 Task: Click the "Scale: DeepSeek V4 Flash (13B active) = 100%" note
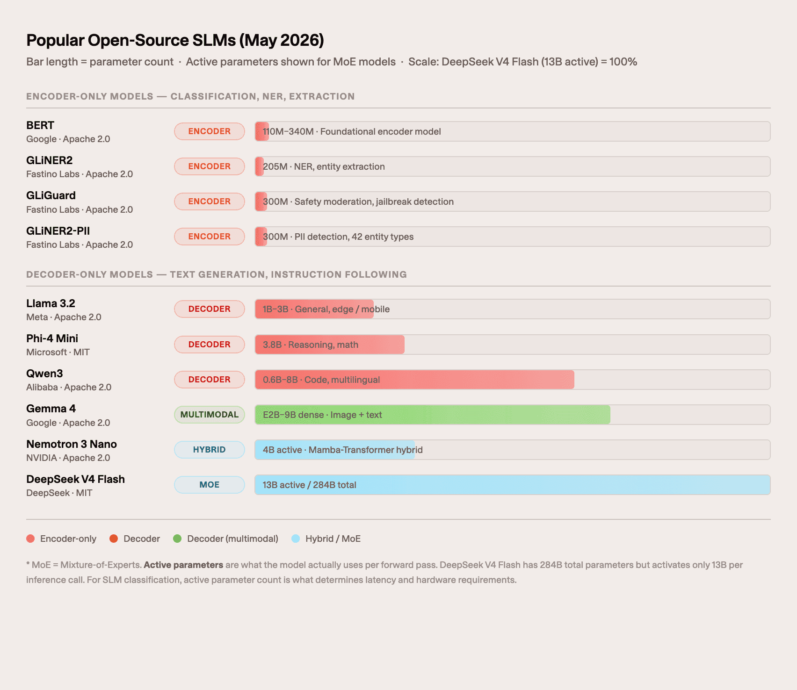tap(522, 62)
